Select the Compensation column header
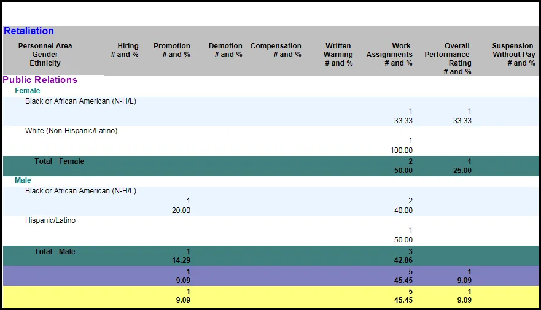The height and width of the screenshot is (310, 541). [x=276, y=50]
